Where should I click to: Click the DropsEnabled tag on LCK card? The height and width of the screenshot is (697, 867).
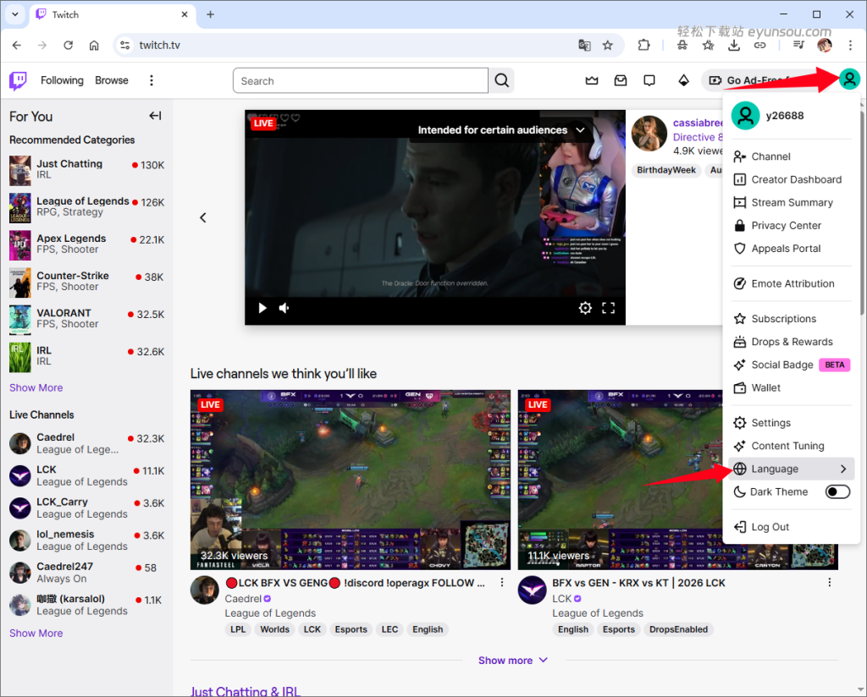tap(678, 629)
